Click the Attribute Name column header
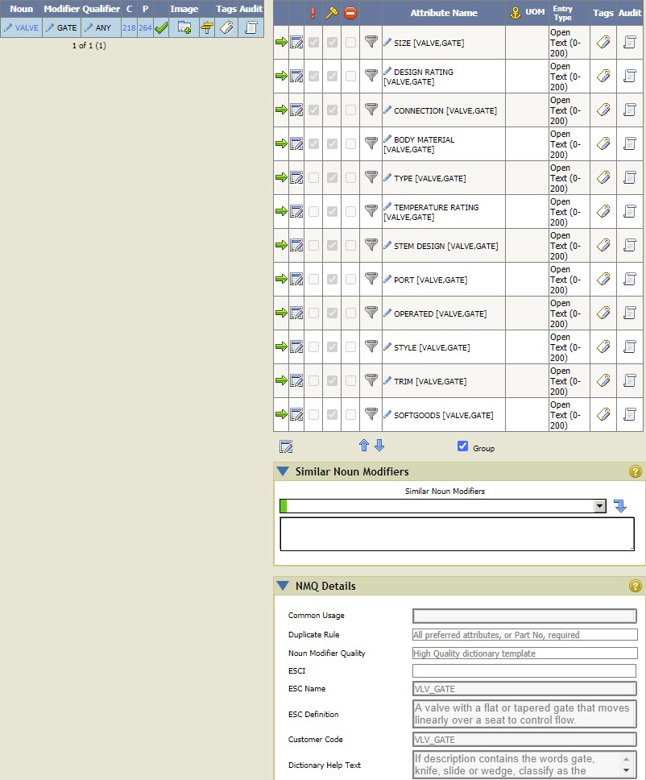Viewport: 646px width, 780px height. [443, 13]
